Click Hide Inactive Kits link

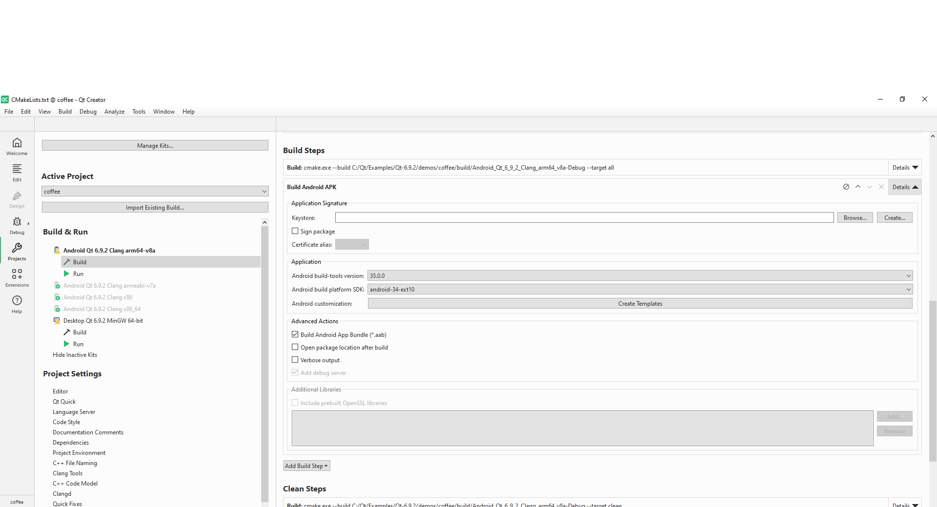click(75, 355)
